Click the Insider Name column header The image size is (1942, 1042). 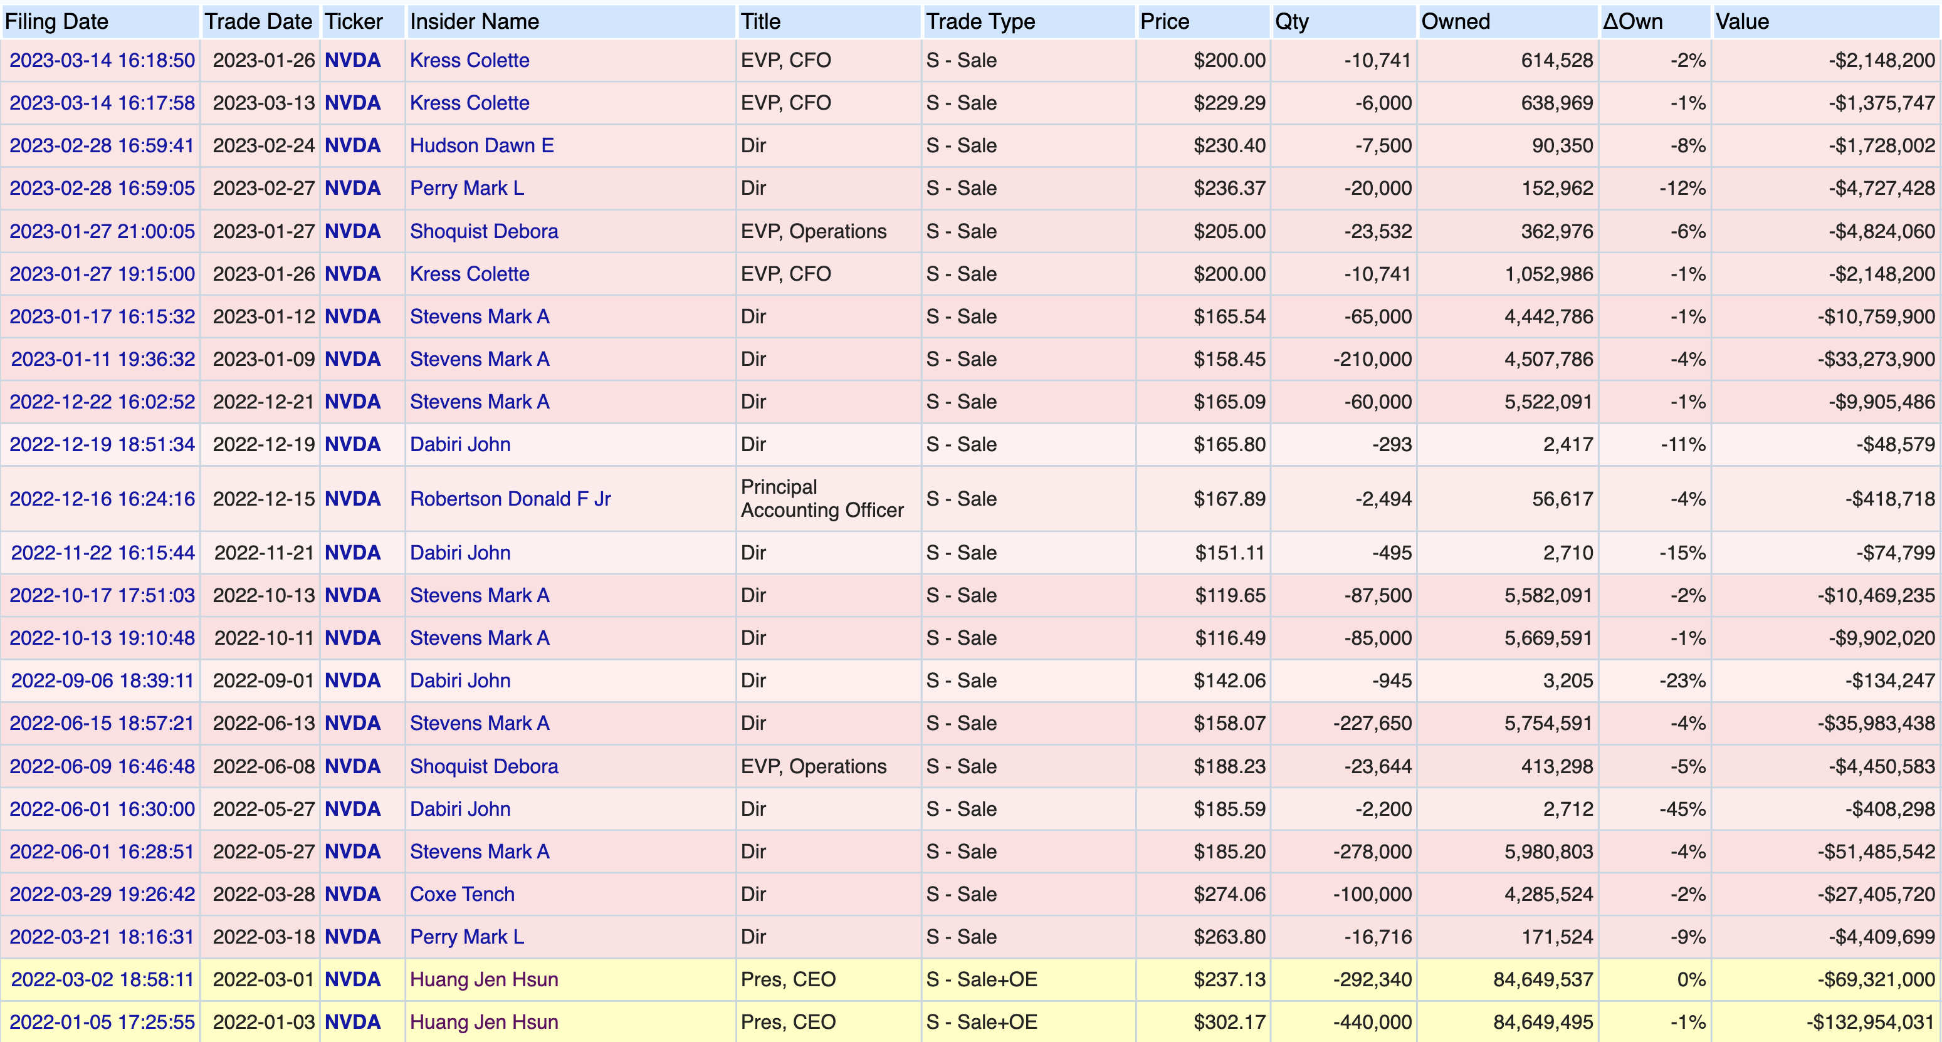pos(473,21)
